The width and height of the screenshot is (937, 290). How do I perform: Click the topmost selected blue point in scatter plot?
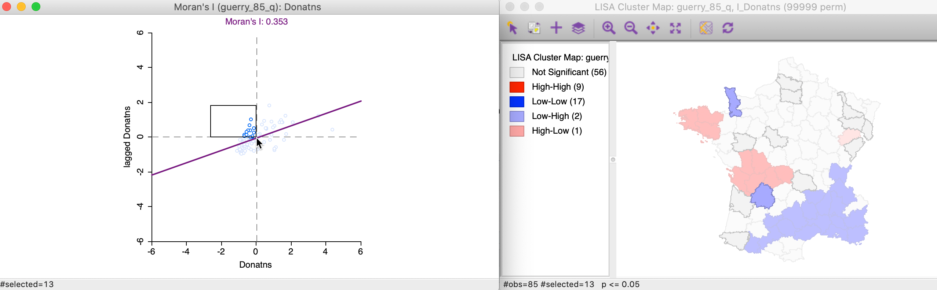pos(251,119)
